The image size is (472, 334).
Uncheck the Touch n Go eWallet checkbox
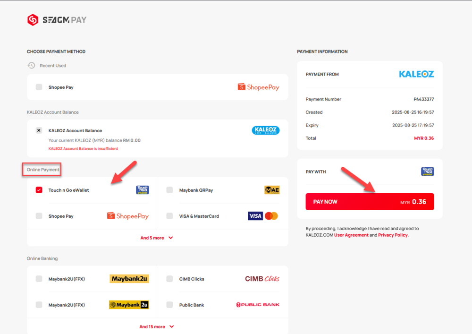coord(39,190)
